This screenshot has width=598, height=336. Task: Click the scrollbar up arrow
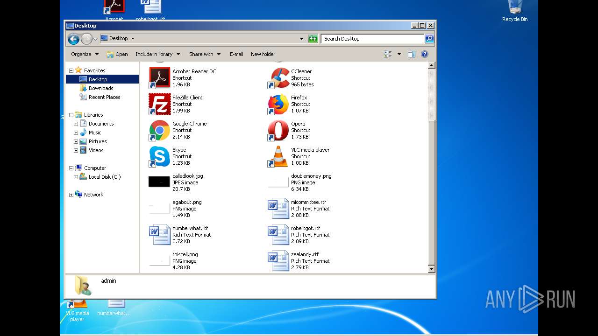[431, 66]
